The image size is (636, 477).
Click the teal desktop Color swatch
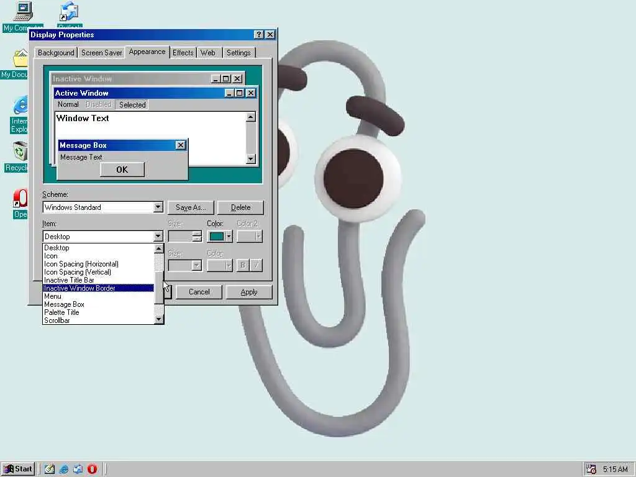point(217,237)
